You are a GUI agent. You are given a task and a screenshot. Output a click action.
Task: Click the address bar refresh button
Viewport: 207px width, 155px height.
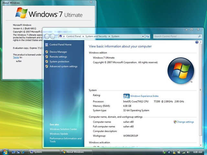147,36
